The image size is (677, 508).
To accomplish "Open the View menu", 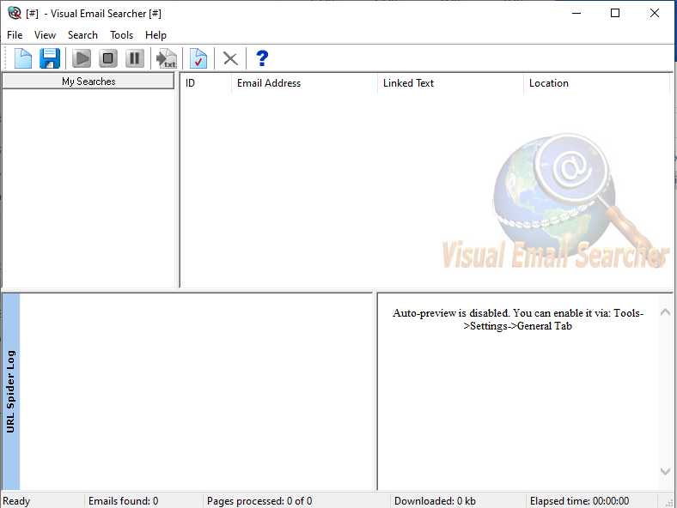I will point(45,35).
